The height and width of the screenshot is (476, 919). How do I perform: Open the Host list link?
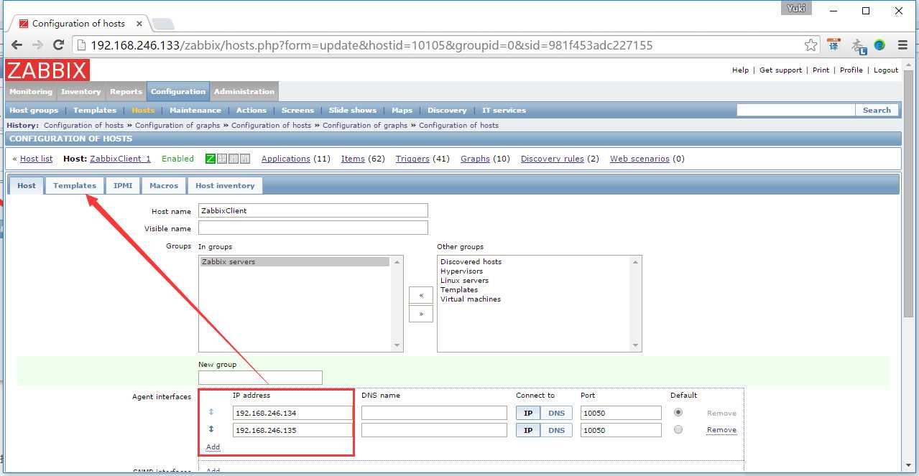coord(36,159)
